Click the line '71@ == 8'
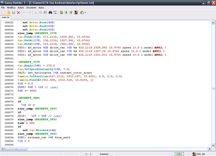This screenshot has height=156, width=216. point(28,105)
